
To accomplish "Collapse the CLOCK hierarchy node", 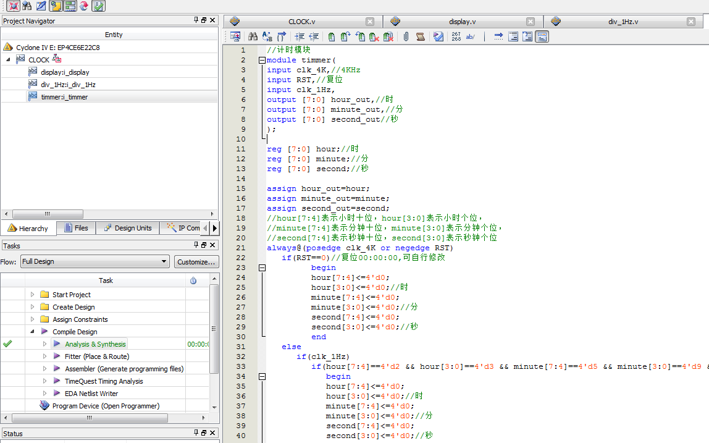I will (8, 60).
